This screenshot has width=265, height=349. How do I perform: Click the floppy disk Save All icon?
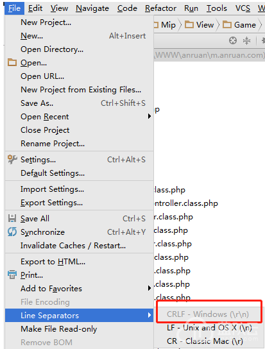click(12, 218)
